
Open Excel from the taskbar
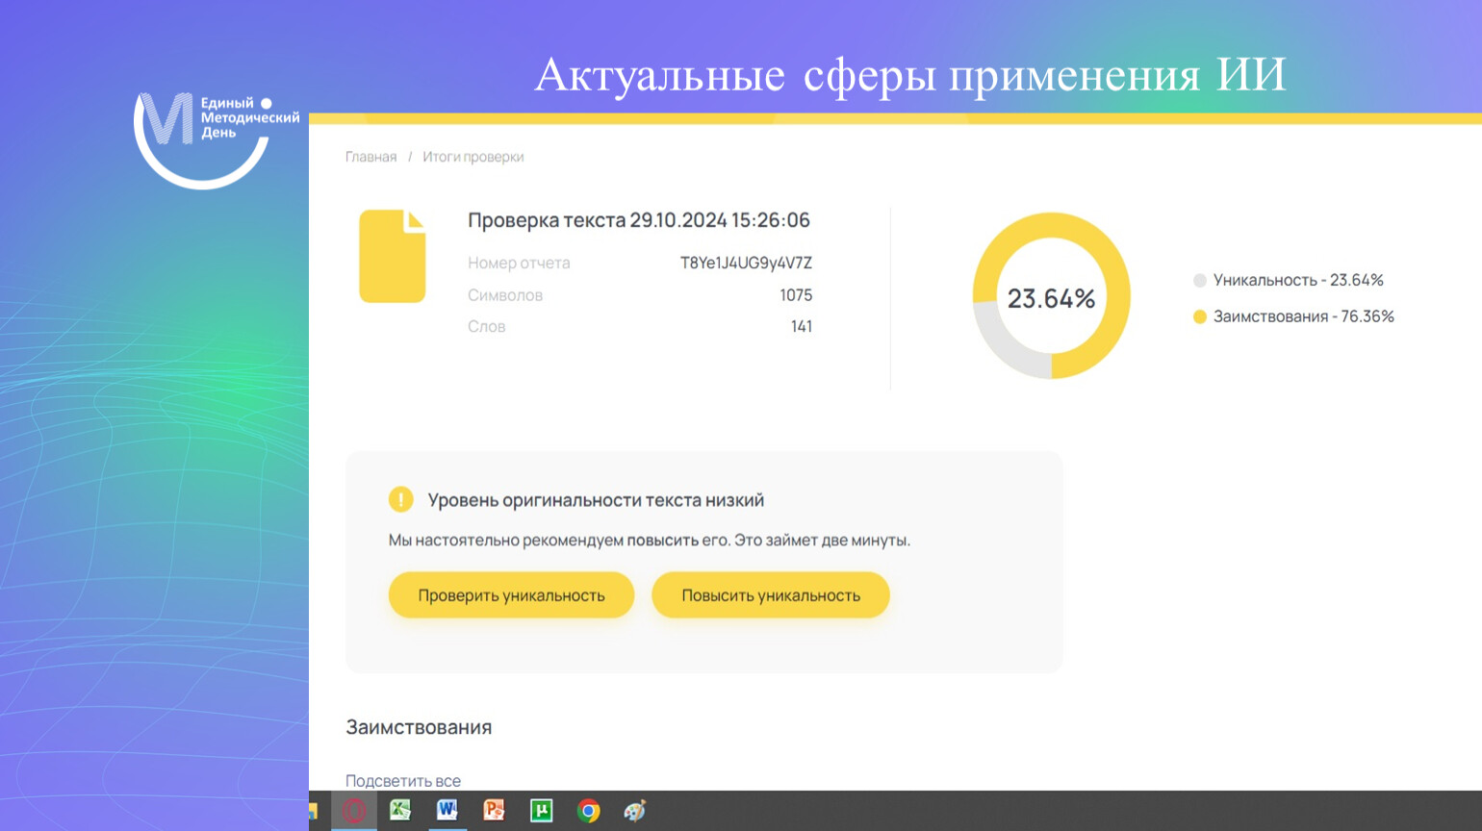(x=400, y=811)
